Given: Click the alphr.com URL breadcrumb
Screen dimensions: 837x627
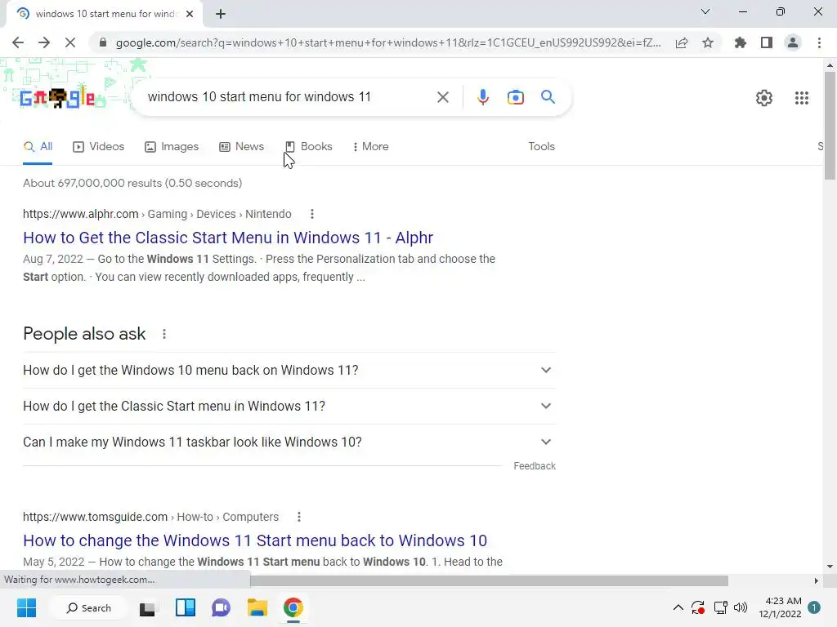Looking at the screenshot, I should (157, 215).
